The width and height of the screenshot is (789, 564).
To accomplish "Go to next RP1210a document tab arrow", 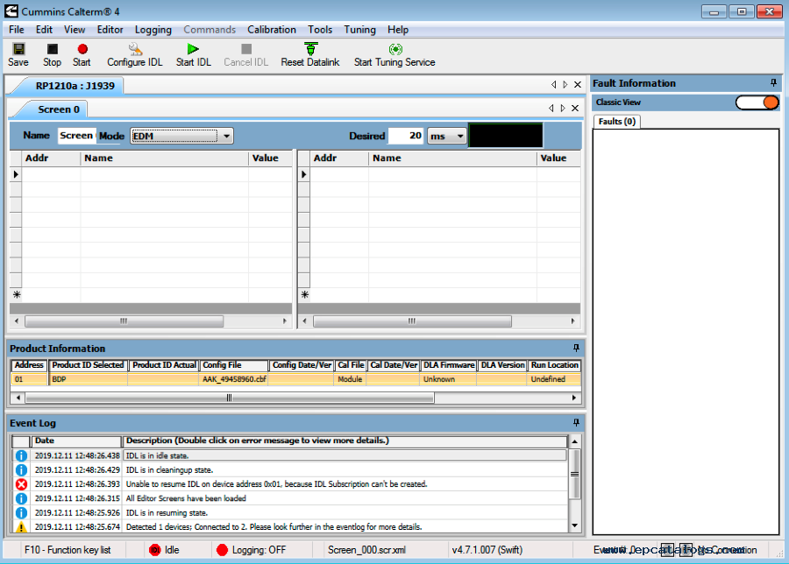I will (x=565, y=84).
